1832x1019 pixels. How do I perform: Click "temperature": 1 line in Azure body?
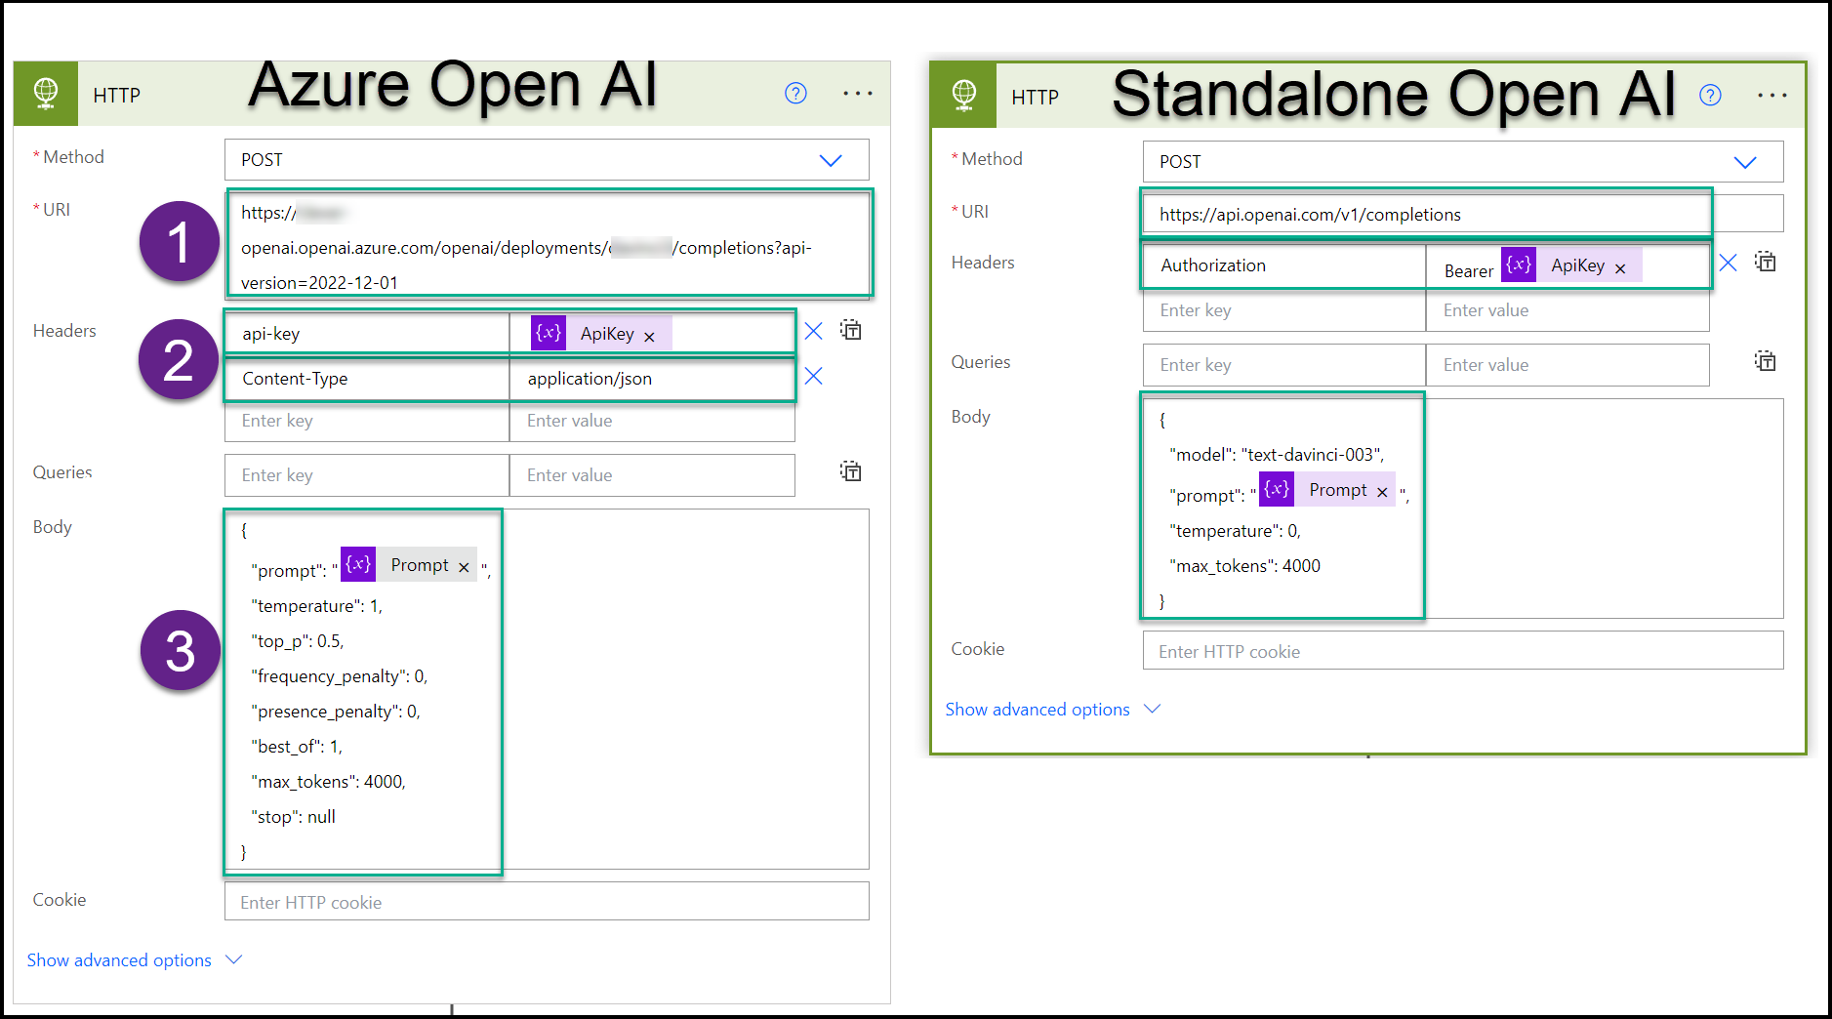[x=317, y=606]
